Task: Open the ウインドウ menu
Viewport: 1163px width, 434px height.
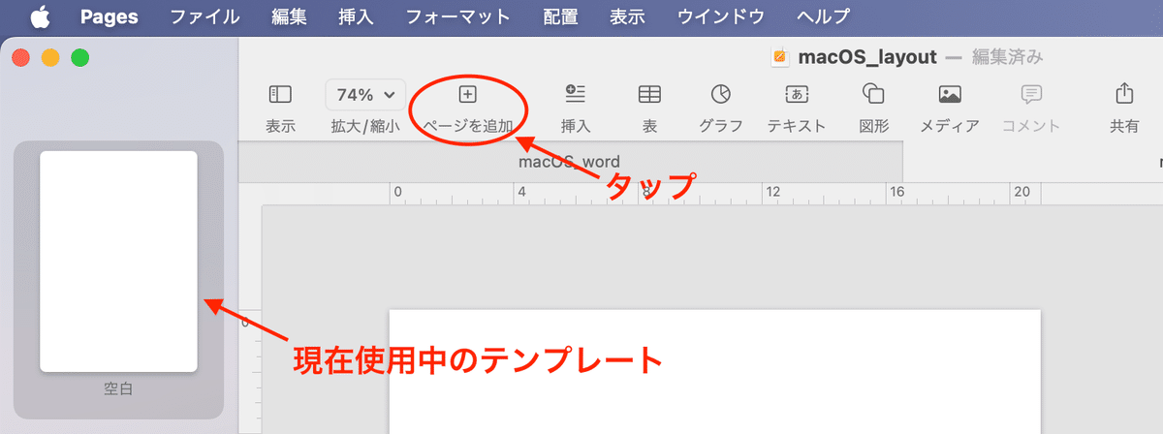Action: coord(721,16)
